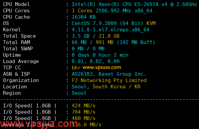Image resolution: width=199 pixels, height=129 pixels.
Task: Click the Uptime value 0 days 0 hour 2 min
Action: pyautogui.click(x=100, y=55)
